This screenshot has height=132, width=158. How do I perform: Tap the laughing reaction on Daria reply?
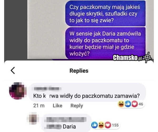click(x=101, y=125)
